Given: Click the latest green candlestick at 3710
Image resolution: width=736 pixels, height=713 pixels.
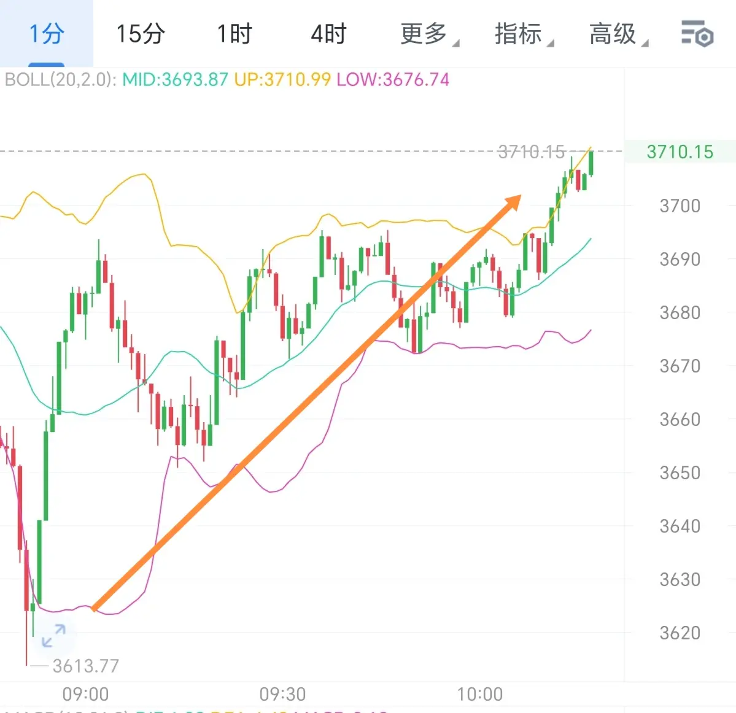Looking at the screenshot, I should click(x=591, y=163).
